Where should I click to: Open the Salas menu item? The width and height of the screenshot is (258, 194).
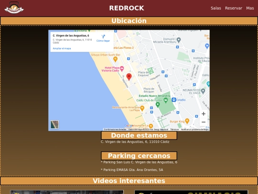coord(215,8)
